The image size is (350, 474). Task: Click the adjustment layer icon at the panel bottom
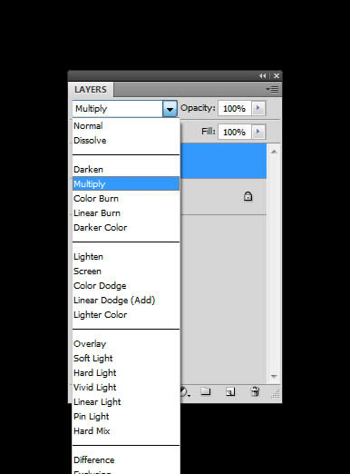[x=184, y=392]
